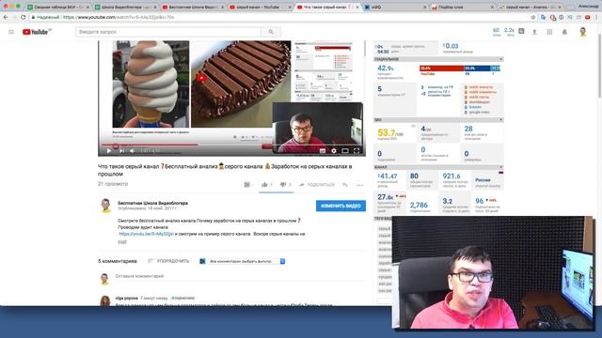Go back with the browser back arrow
Viewport: 602px width, 338px height.
click(x=6, y=17)
